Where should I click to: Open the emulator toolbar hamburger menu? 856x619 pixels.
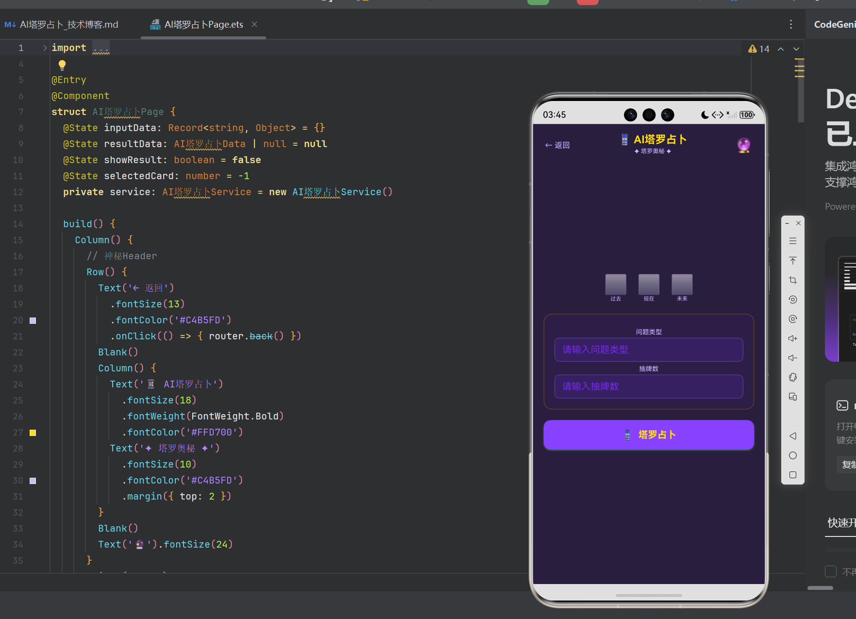pos(793,241)
